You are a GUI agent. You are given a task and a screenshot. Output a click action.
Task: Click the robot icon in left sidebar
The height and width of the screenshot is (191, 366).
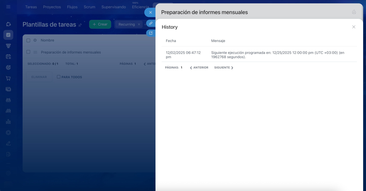8,100
